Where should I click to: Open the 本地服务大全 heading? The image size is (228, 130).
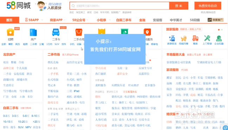tap(176, 55)
